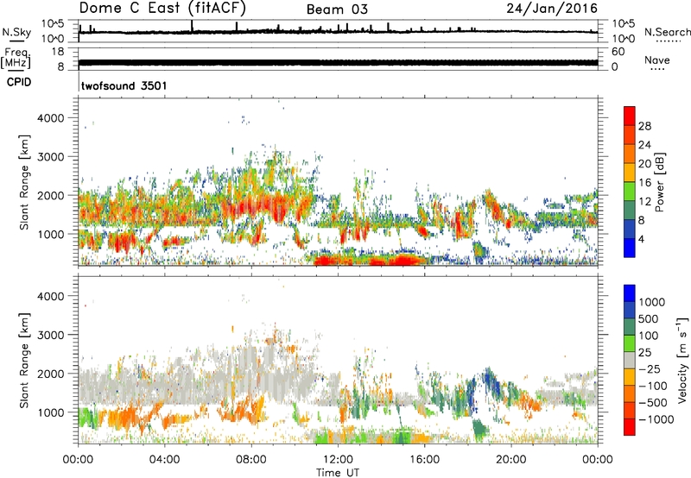
Task: Click the "04:00" time tick label
Action: point(164,460)
